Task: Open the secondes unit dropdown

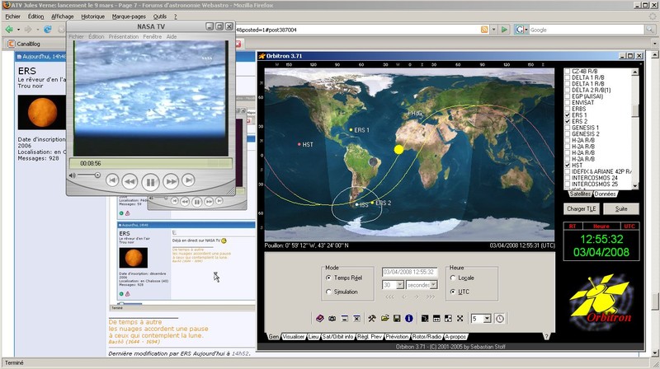Action: [433, 285]
